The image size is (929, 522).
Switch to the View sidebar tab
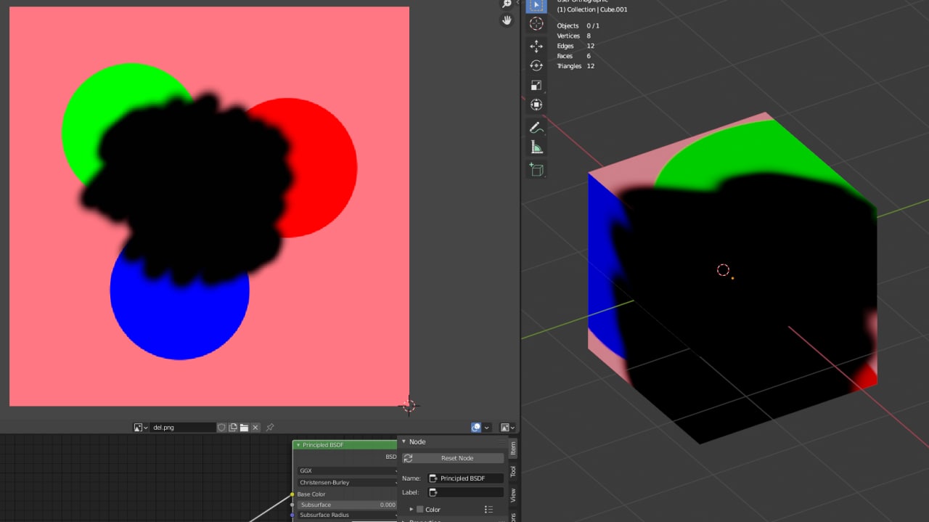click(513, 495)
